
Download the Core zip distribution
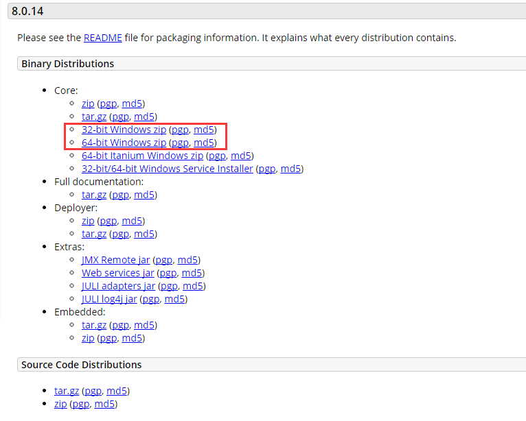(88, 104)
